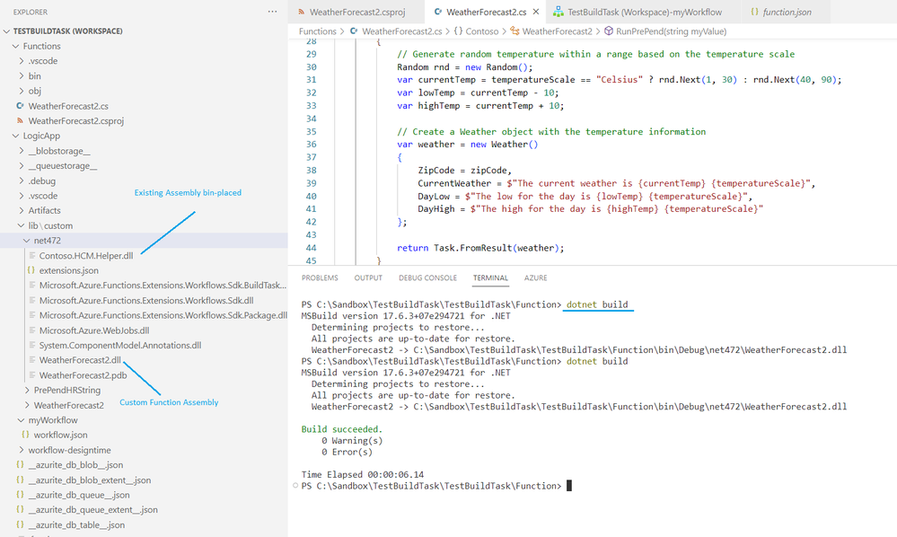The width and height of the screenshot is (897, 537).
Task: Select __azurite_db_queue_extent__.json file
Action: point(92,509)
